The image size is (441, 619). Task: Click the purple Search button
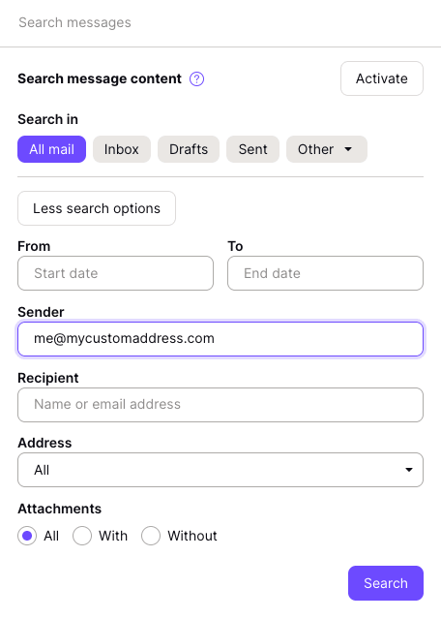(x=386, y=583)
